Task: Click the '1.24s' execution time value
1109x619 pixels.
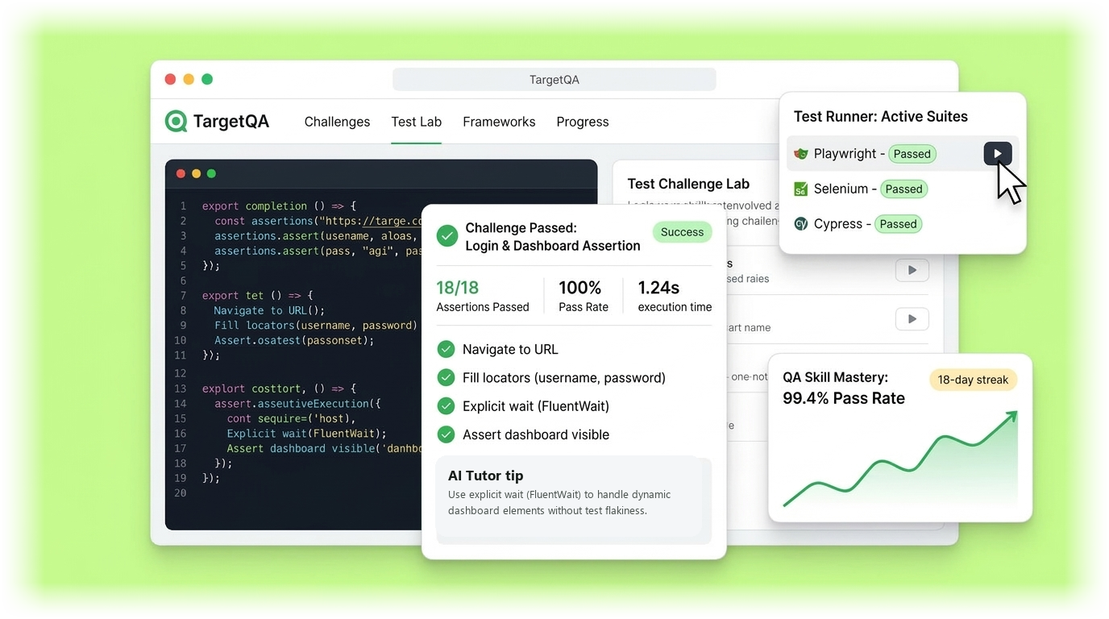Action: pos(658,288)
